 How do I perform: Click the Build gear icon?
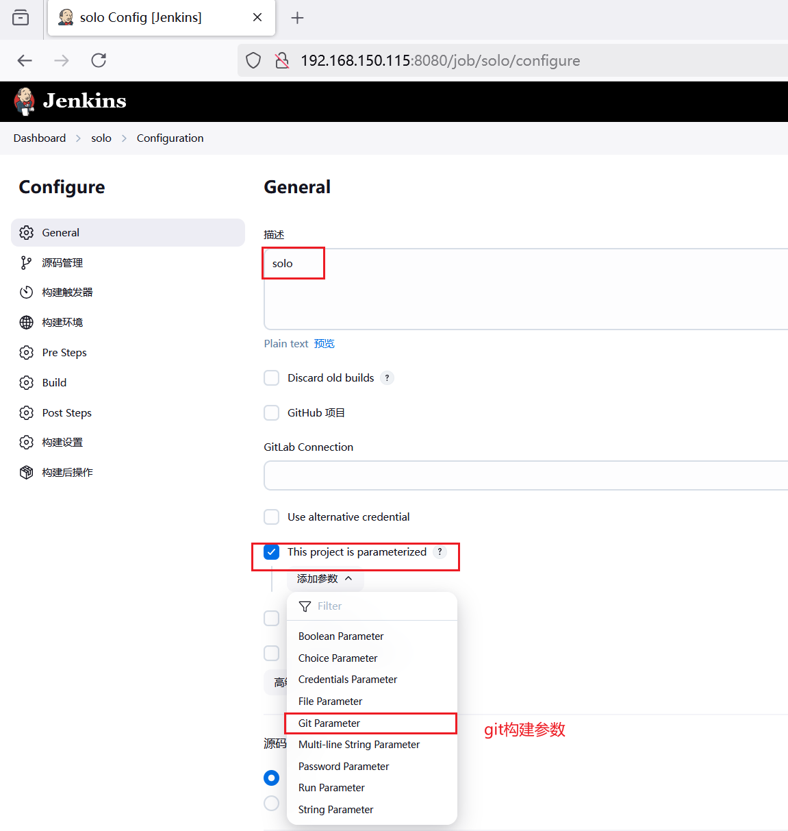pyautogui.click(x=27, y=382)
